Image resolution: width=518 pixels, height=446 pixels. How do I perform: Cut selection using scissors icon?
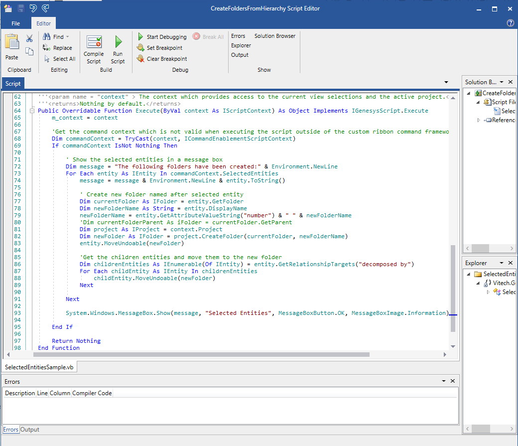point(29,37)
